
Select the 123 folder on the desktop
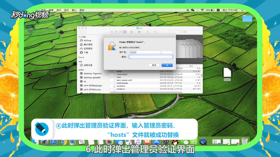tap(247, 20)
